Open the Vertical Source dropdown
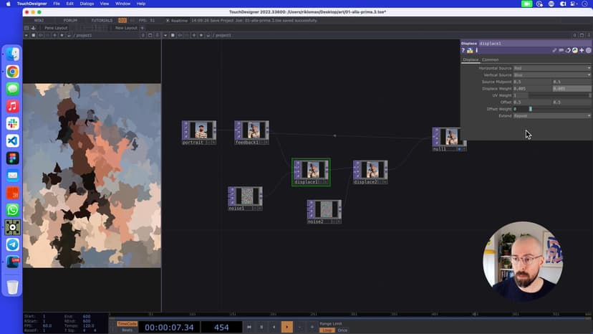The height and width of the screenshot is (334, 593). coord(551,75)
